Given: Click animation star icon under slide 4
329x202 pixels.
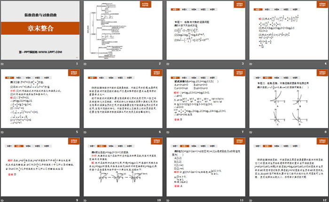Looking at the screenshot, I should pyautogui.click(x=251, y=64).
